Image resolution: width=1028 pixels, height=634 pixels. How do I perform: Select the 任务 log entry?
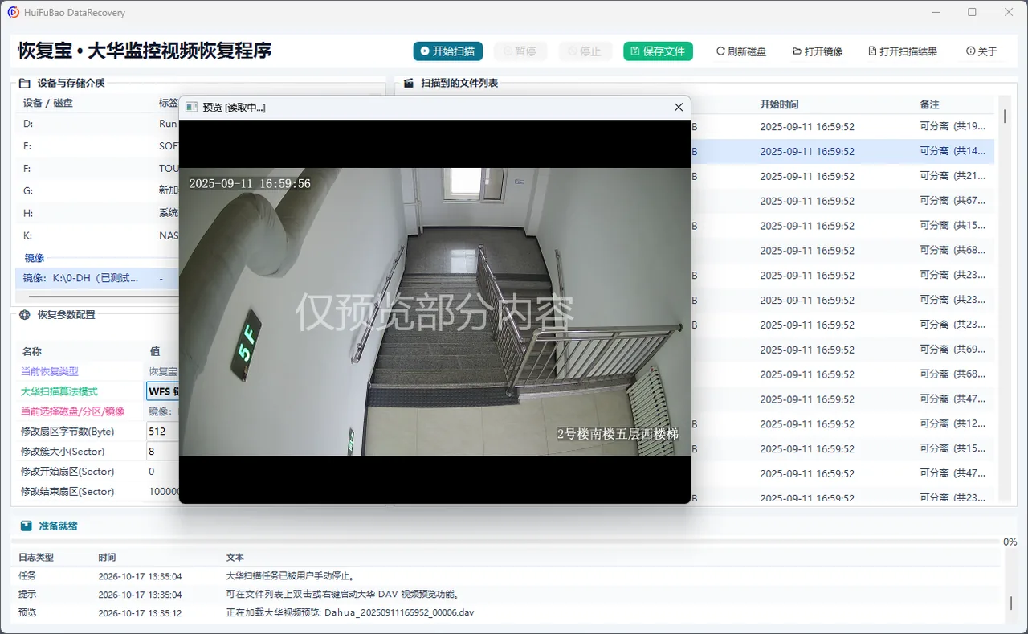508,576
